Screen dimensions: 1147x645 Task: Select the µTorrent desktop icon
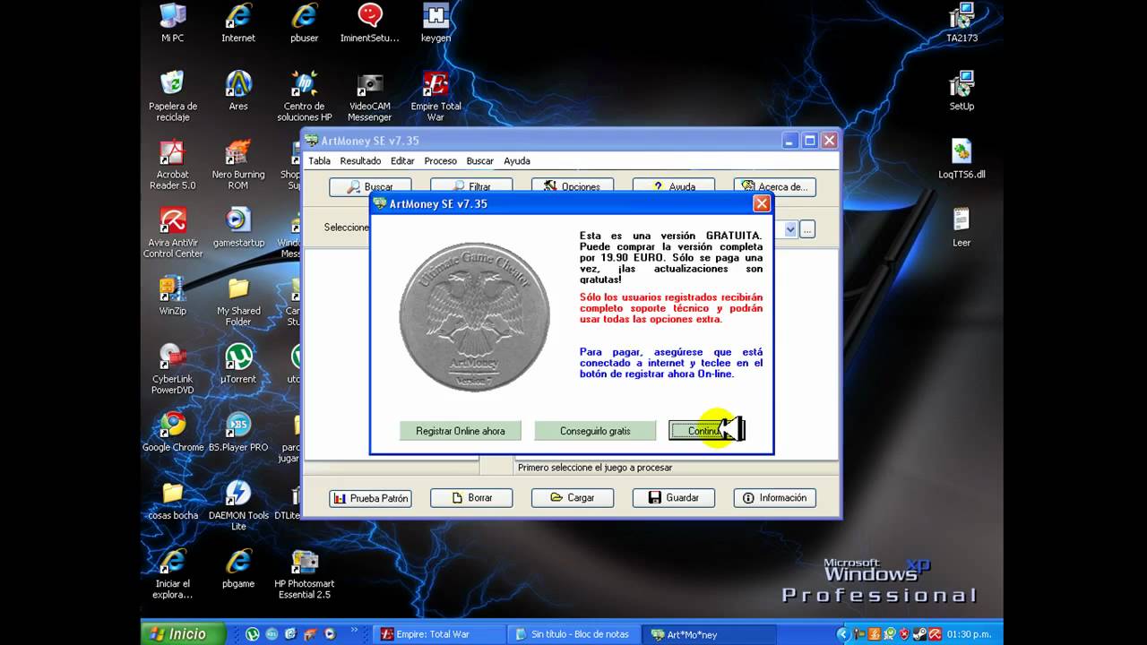(238, 364)
